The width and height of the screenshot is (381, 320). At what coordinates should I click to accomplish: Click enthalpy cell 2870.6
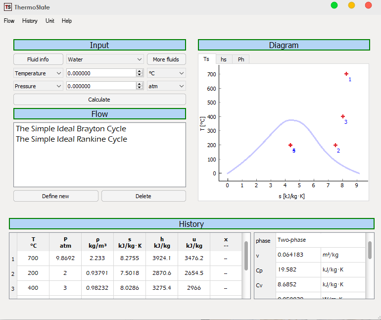click(162, 273)
